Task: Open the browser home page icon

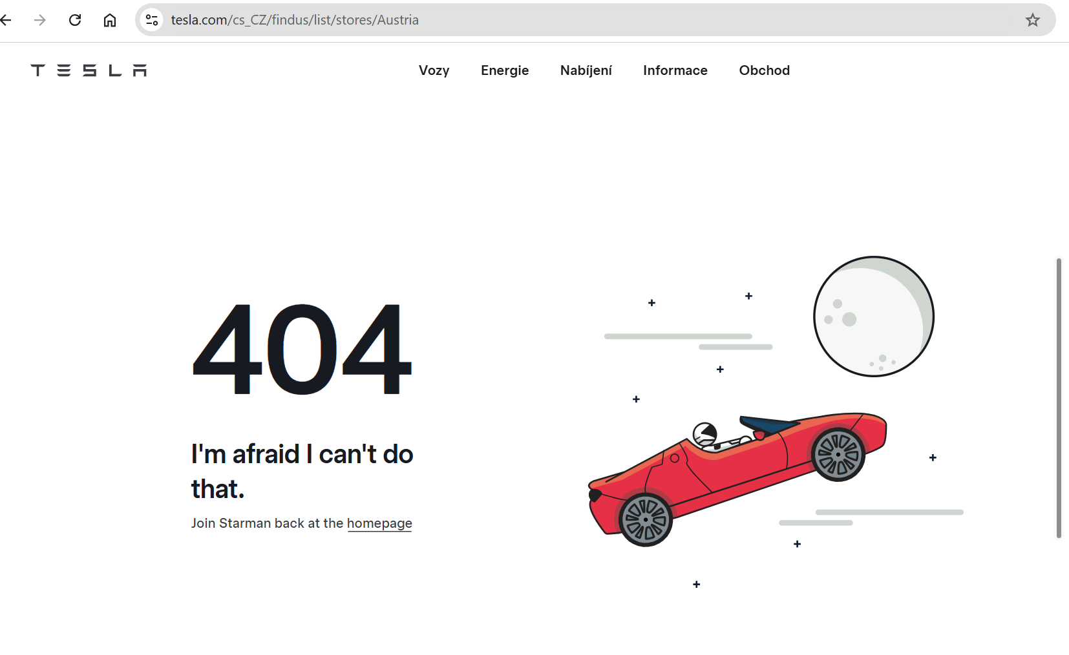Action: point(110,20)
